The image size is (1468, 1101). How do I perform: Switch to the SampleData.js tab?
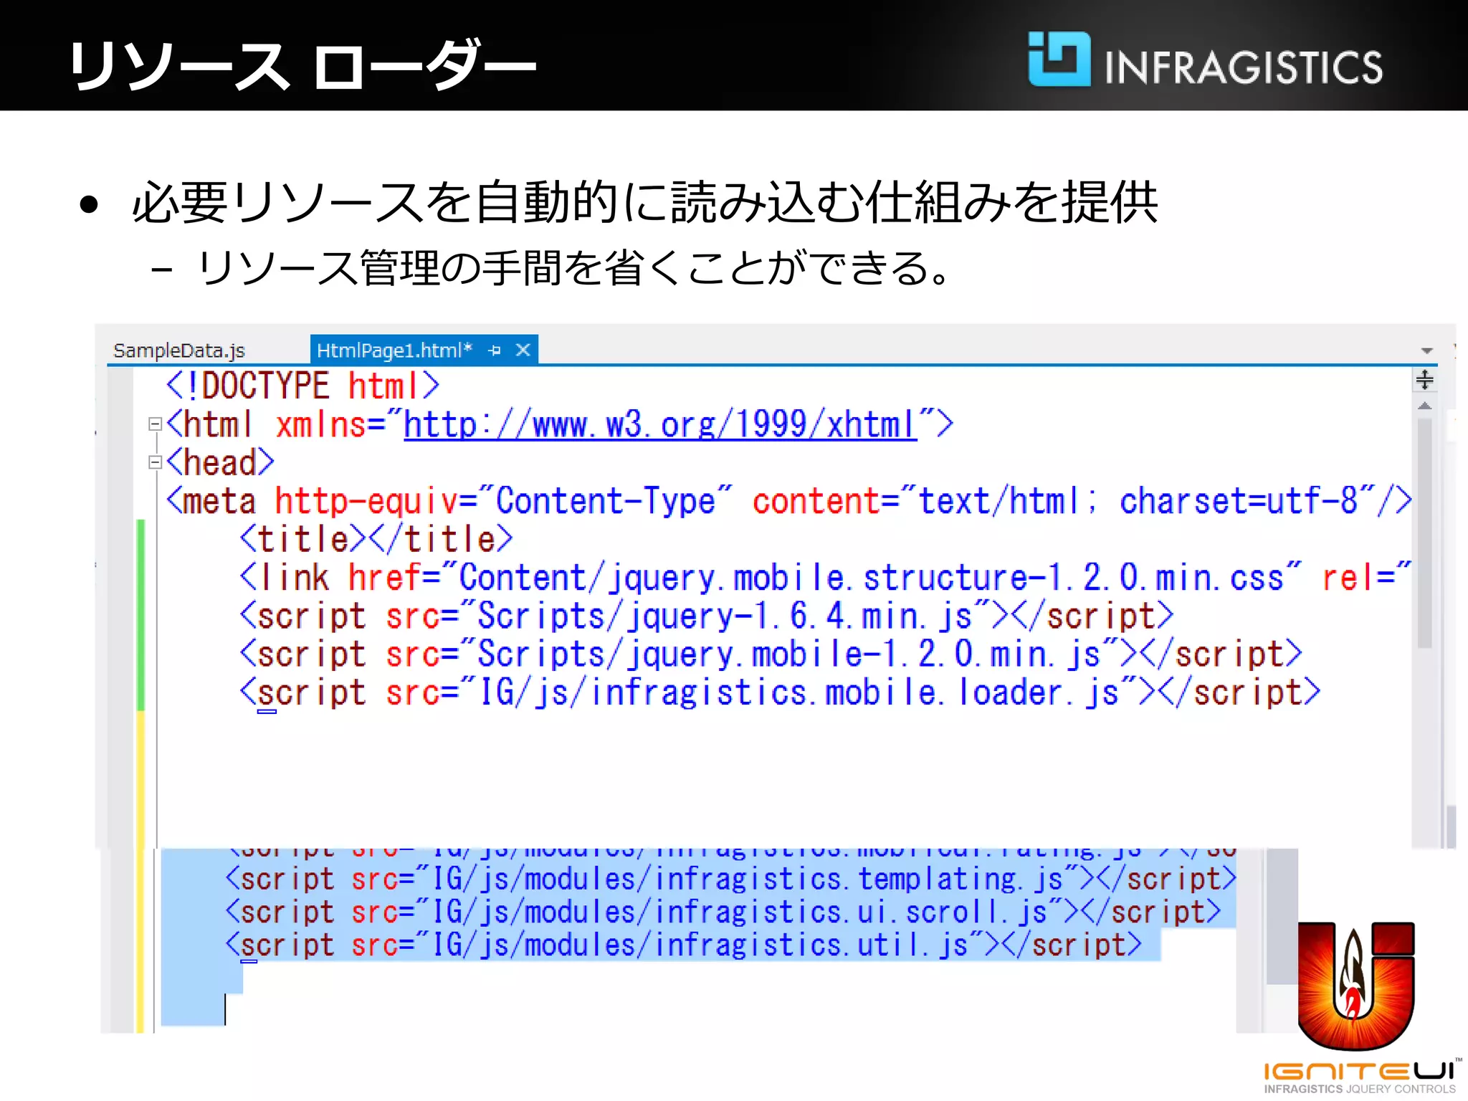(179, 351)
